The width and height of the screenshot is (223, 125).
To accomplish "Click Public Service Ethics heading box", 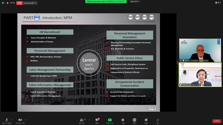I will (x=130, y=58).
